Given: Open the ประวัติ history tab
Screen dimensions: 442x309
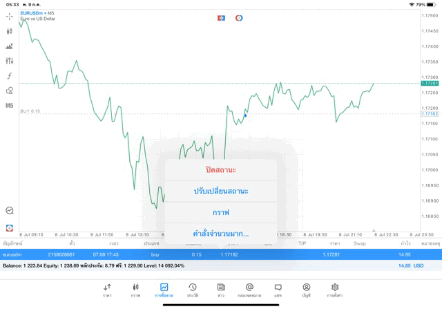Looking at the screenshot, I should coord(192,290).
